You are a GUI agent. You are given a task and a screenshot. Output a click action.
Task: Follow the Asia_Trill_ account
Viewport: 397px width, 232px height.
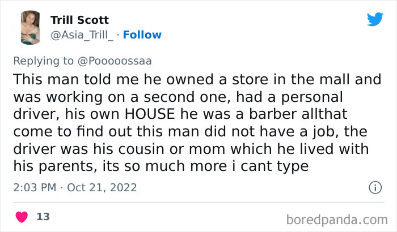(142, 35)
